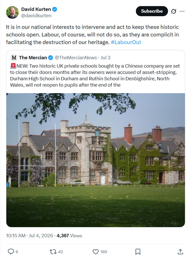This screenshot has width=189, height=259.
Task: Open repost options showing 42 reposts
Action: pos(56,252)
